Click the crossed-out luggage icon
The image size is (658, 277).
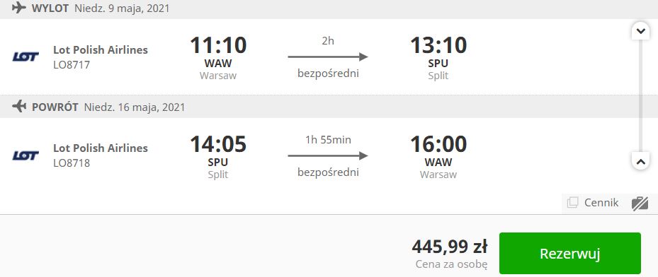click(x=640, y=204)
